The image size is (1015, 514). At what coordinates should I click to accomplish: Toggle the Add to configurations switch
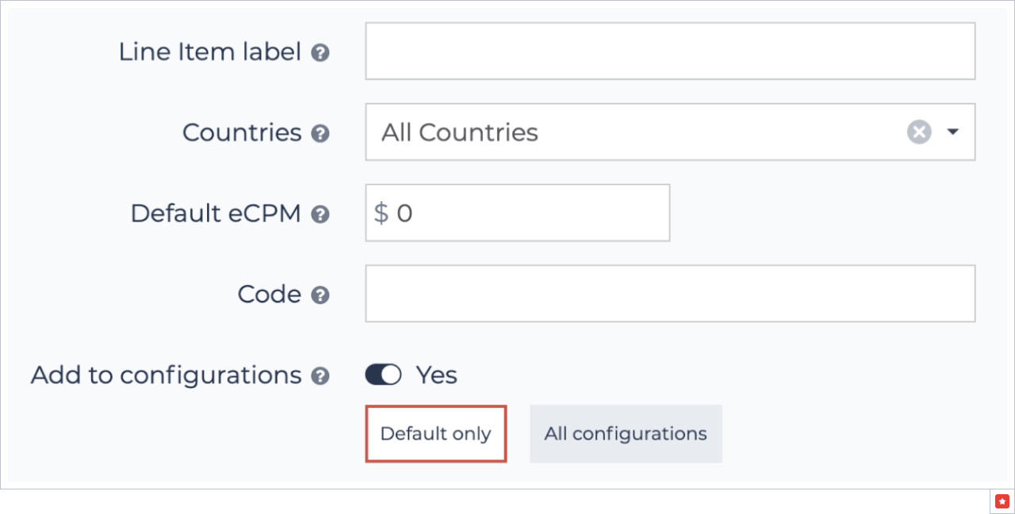(384, 375)
